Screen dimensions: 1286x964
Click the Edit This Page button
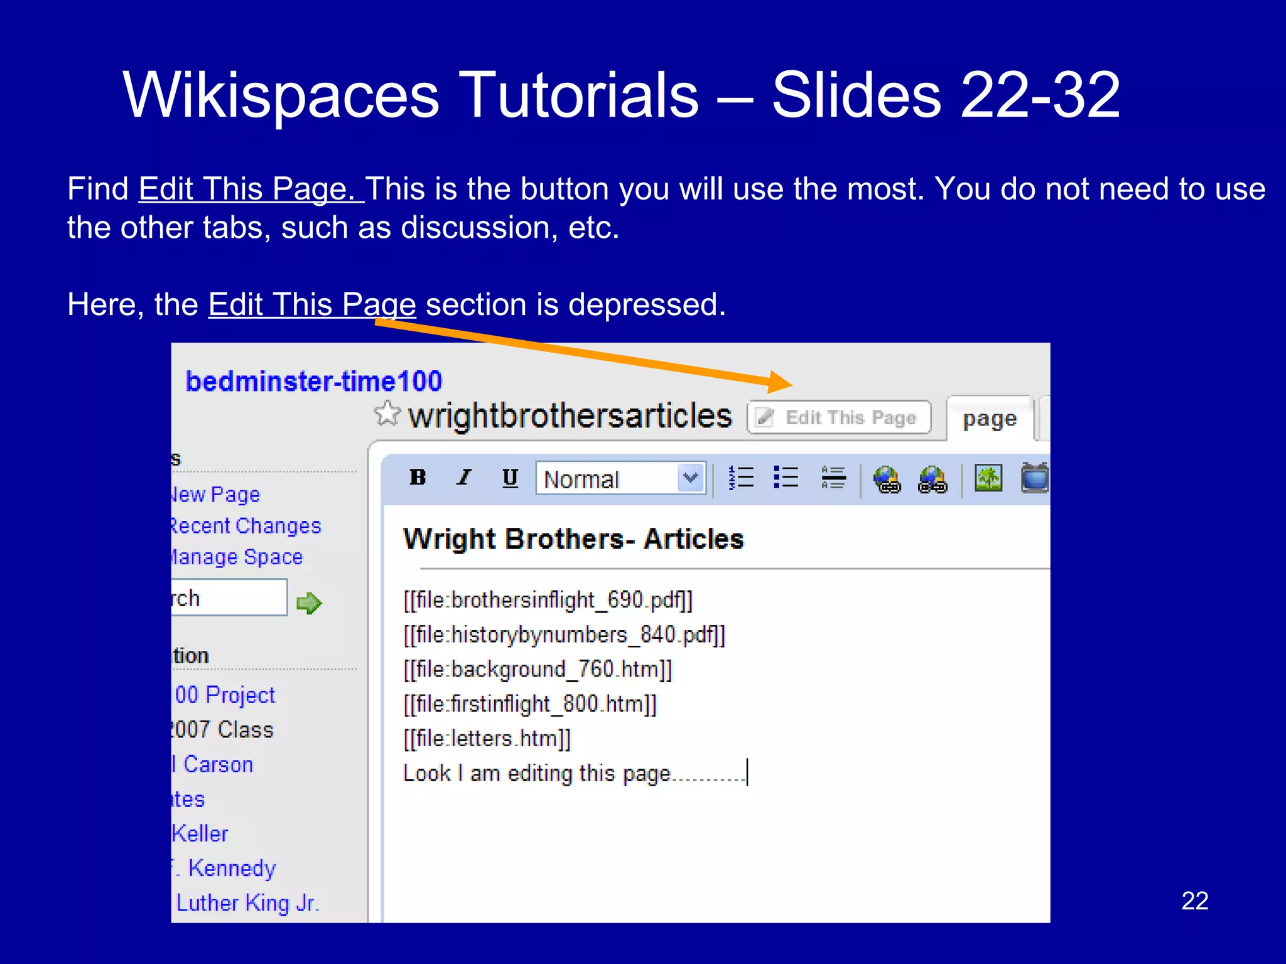[839, 417]
